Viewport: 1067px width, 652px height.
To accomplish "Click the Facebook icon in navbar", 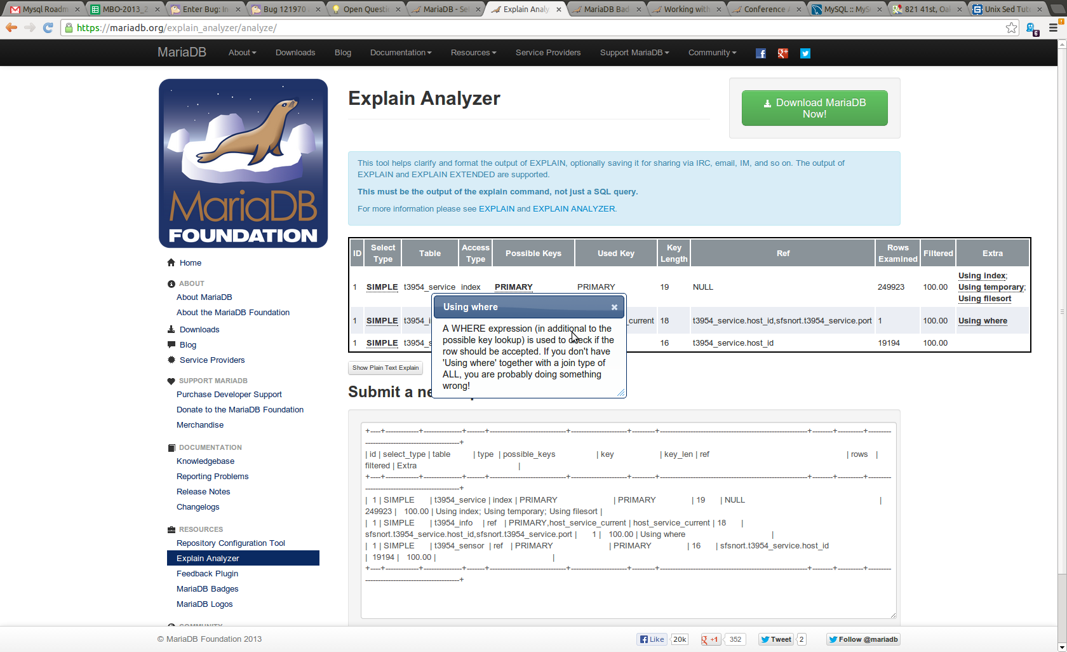I will pos(760,53).
